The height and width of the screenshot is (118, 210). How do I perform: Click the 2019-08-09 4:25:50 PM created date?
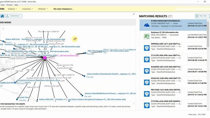coord(197,49)
